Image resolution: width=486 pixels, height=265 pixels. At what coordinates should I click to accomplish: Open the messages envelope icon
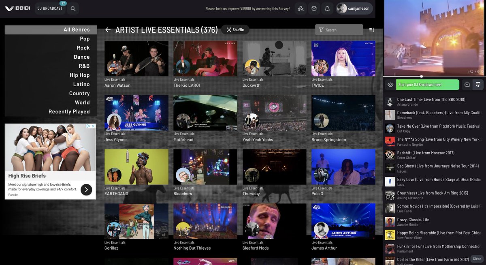pos(314,9)
